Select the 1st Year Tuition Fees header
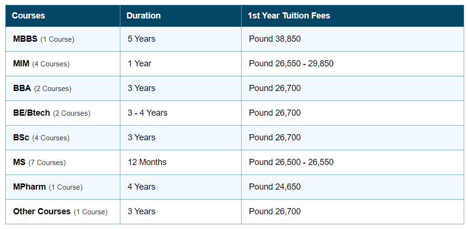Viewport: 468px width, 229px height. [x=289, y=16]
